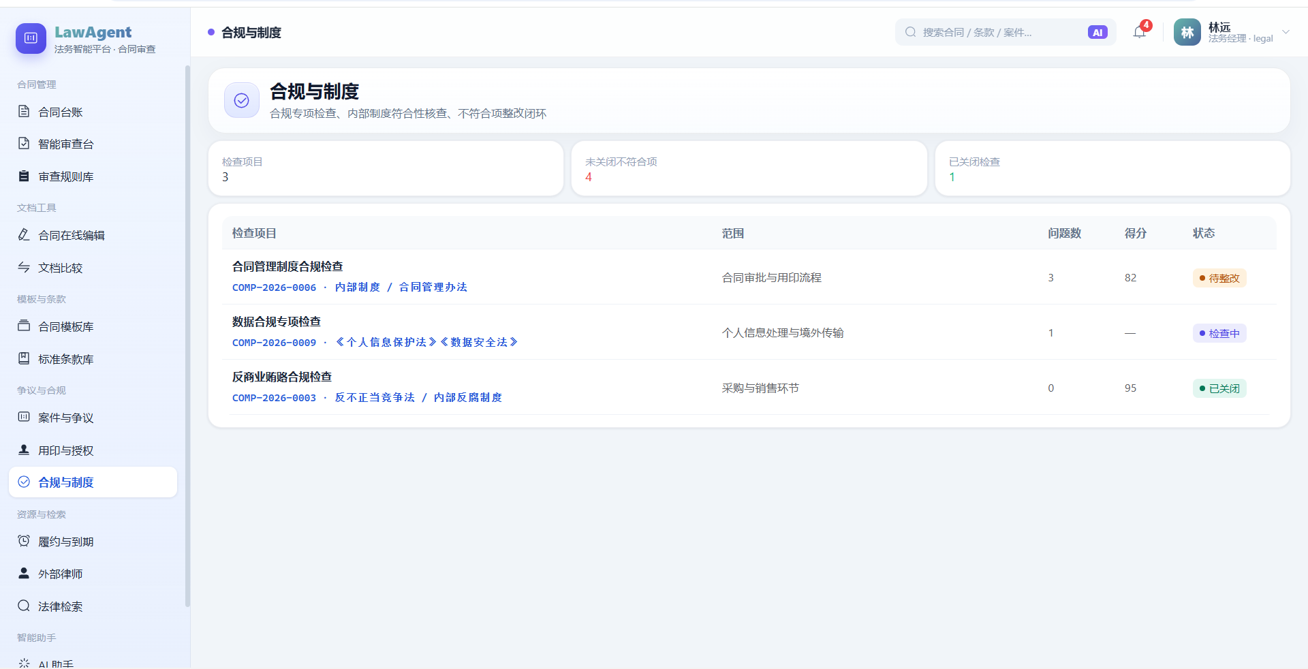Click the 已关闭 status badge

tap(1219, 388)
